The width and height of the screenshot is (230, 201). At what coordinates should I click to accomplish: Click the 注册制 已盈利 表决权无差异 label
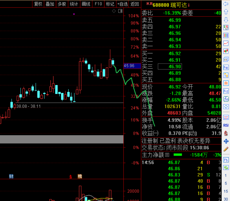coord(176,141)
